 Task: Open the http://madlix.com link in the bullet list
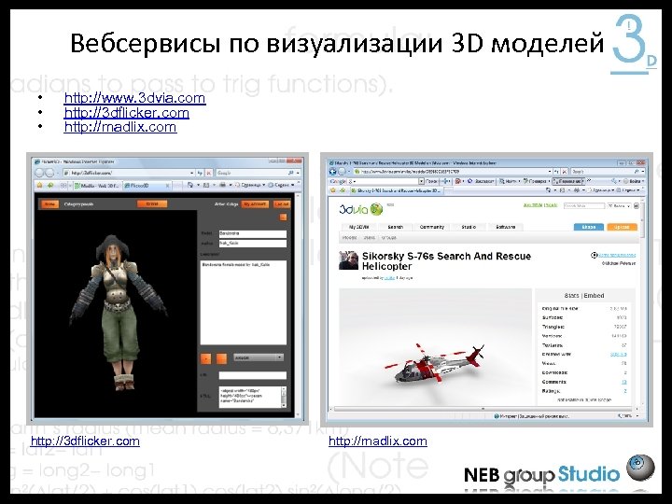point(120,127)
